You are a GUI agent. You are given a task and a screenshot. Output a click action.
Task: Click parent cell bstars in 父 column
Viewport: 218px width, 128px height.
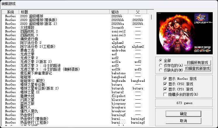click(x=138, y=88)
